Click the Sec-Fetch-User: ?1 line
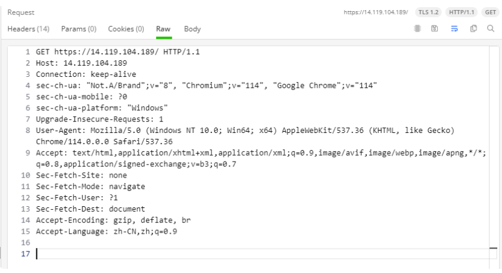 click(77, 197)
